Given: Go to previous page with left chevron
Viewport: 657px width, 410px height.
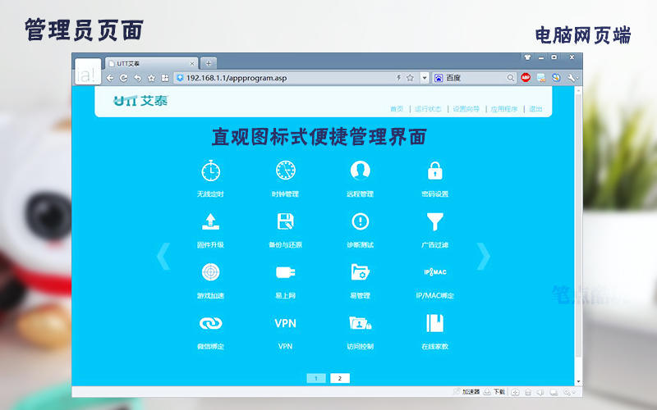Looking at the screenshot, I should pyautogui.click(x=163, y=257).
